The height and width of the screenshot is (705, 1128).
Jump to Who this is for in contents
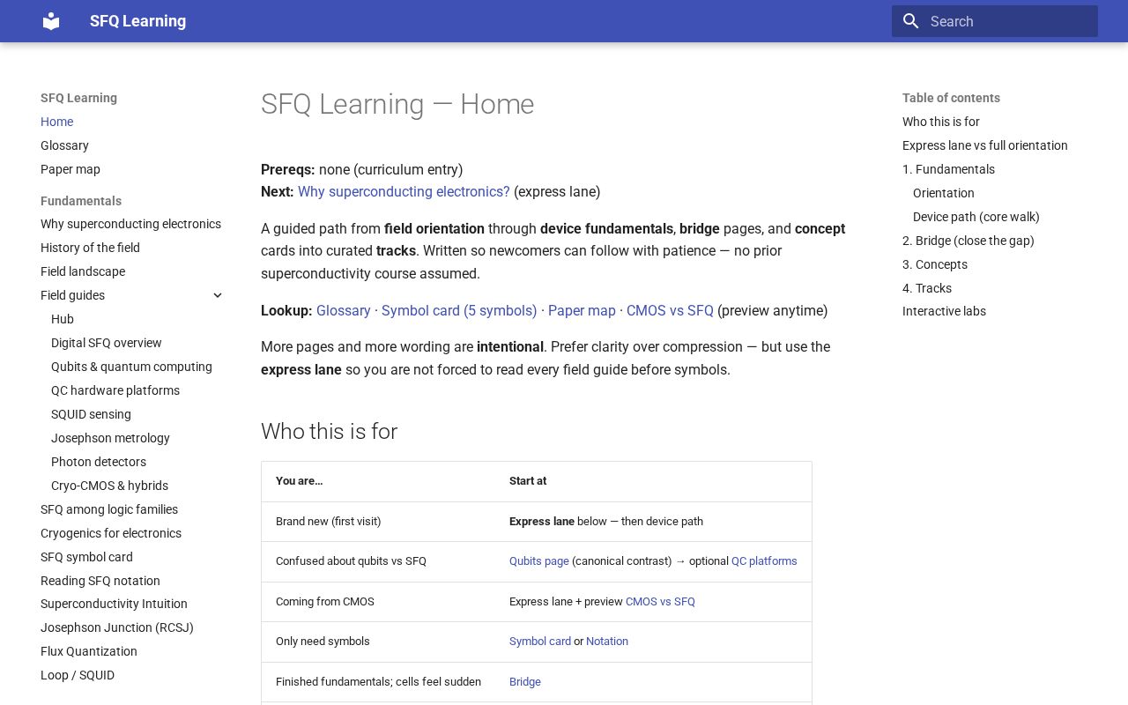941,122
